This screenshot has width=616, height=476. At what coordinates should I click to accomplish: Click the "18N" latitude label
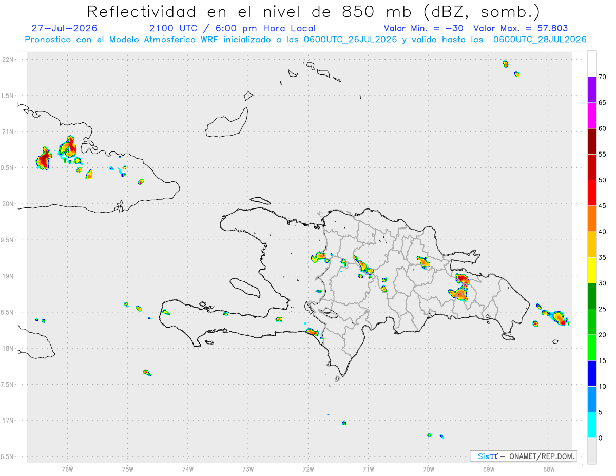9,348
